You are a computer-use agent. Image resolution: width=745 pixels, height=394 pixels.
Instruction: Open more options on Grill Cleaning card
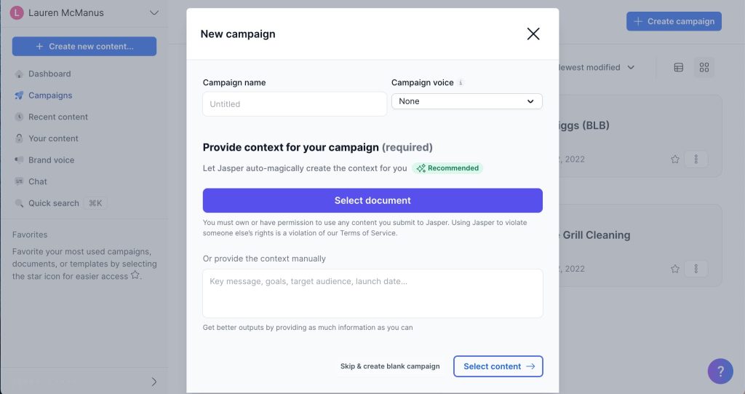tap(696, 269)
